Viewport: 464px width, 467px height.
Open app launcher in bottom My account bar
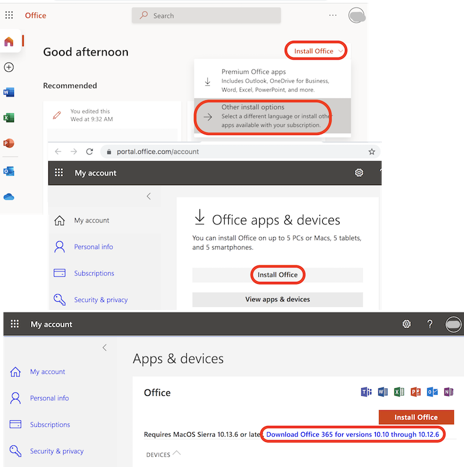[x=15, y=324]
